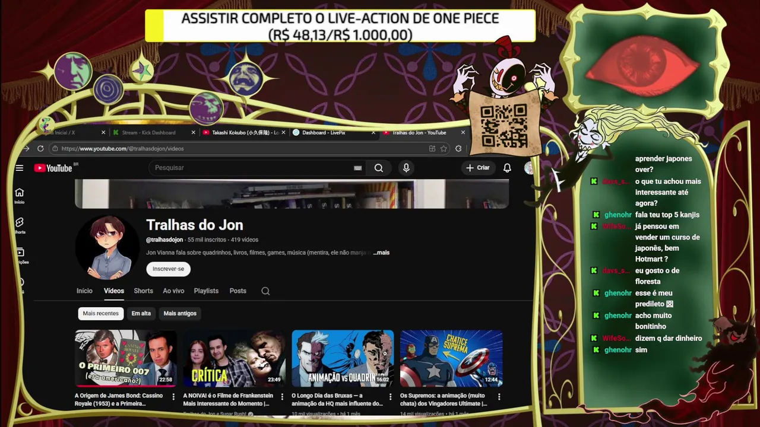This screenshot has height=427, width=760.
Task: Click the install app icon in address bar
Action: pos(432,149)
